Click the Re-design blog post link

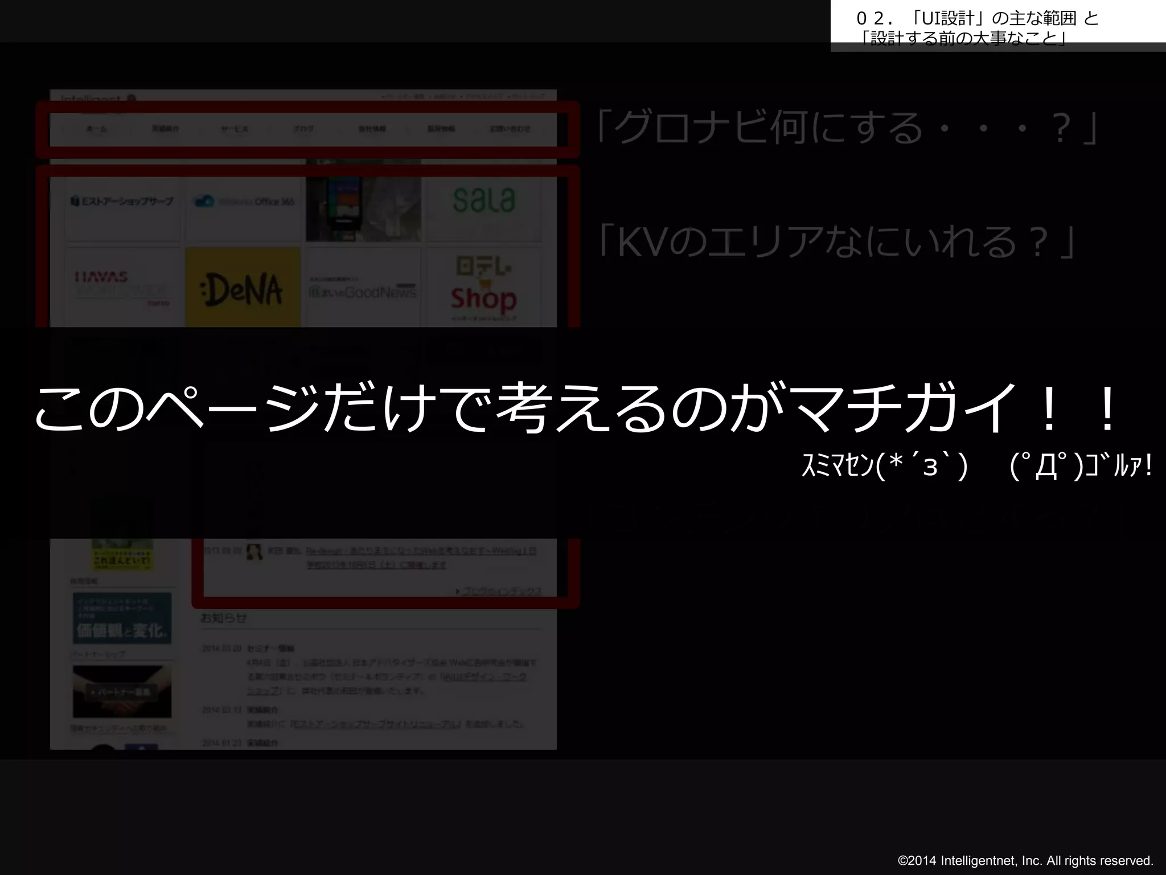420,558
